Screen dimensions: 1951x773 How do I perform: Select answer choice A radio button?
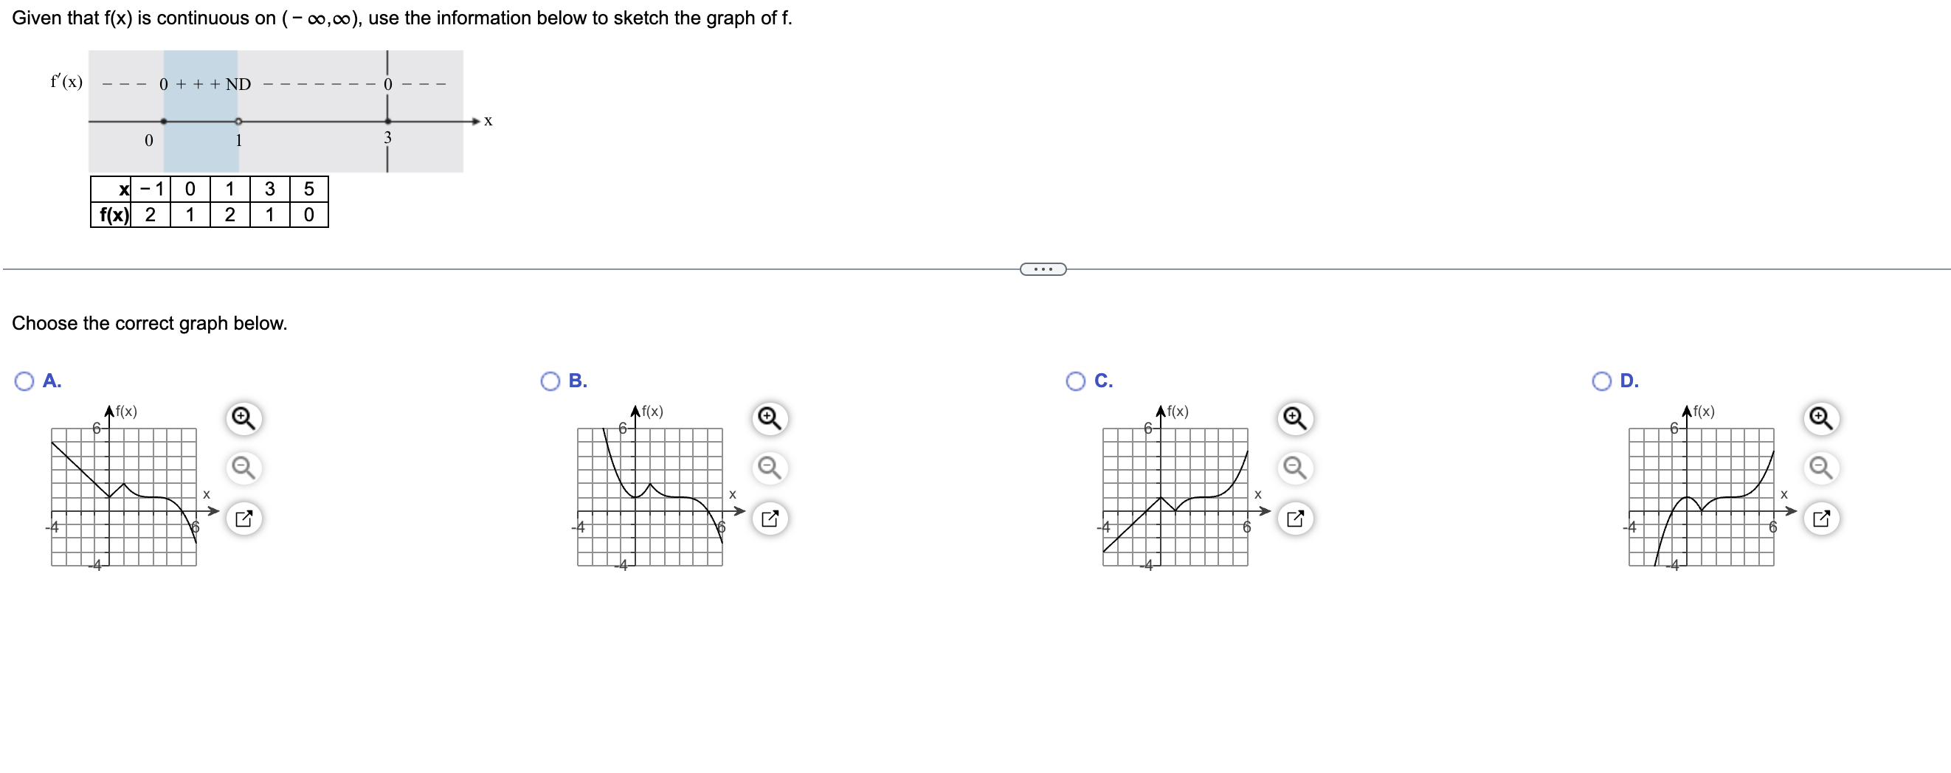click(24, 381)
